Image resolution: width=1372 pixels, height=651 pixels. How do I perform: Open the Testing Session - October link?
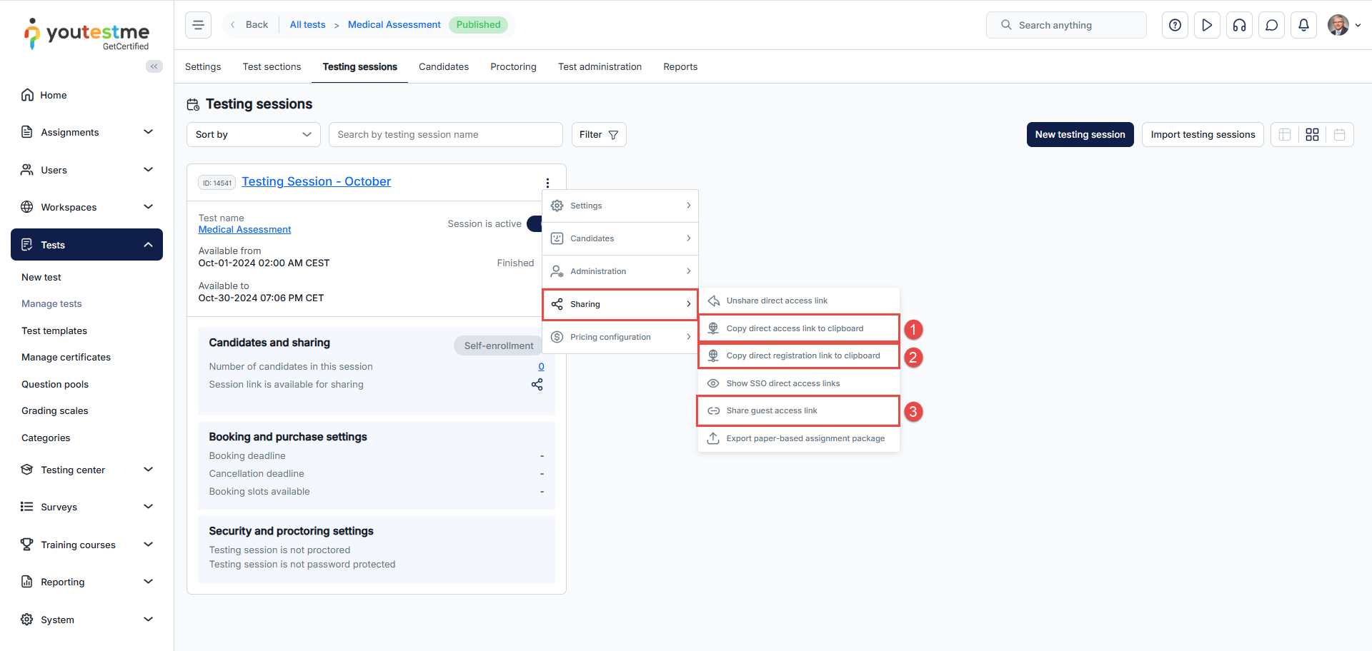(316, 182)
